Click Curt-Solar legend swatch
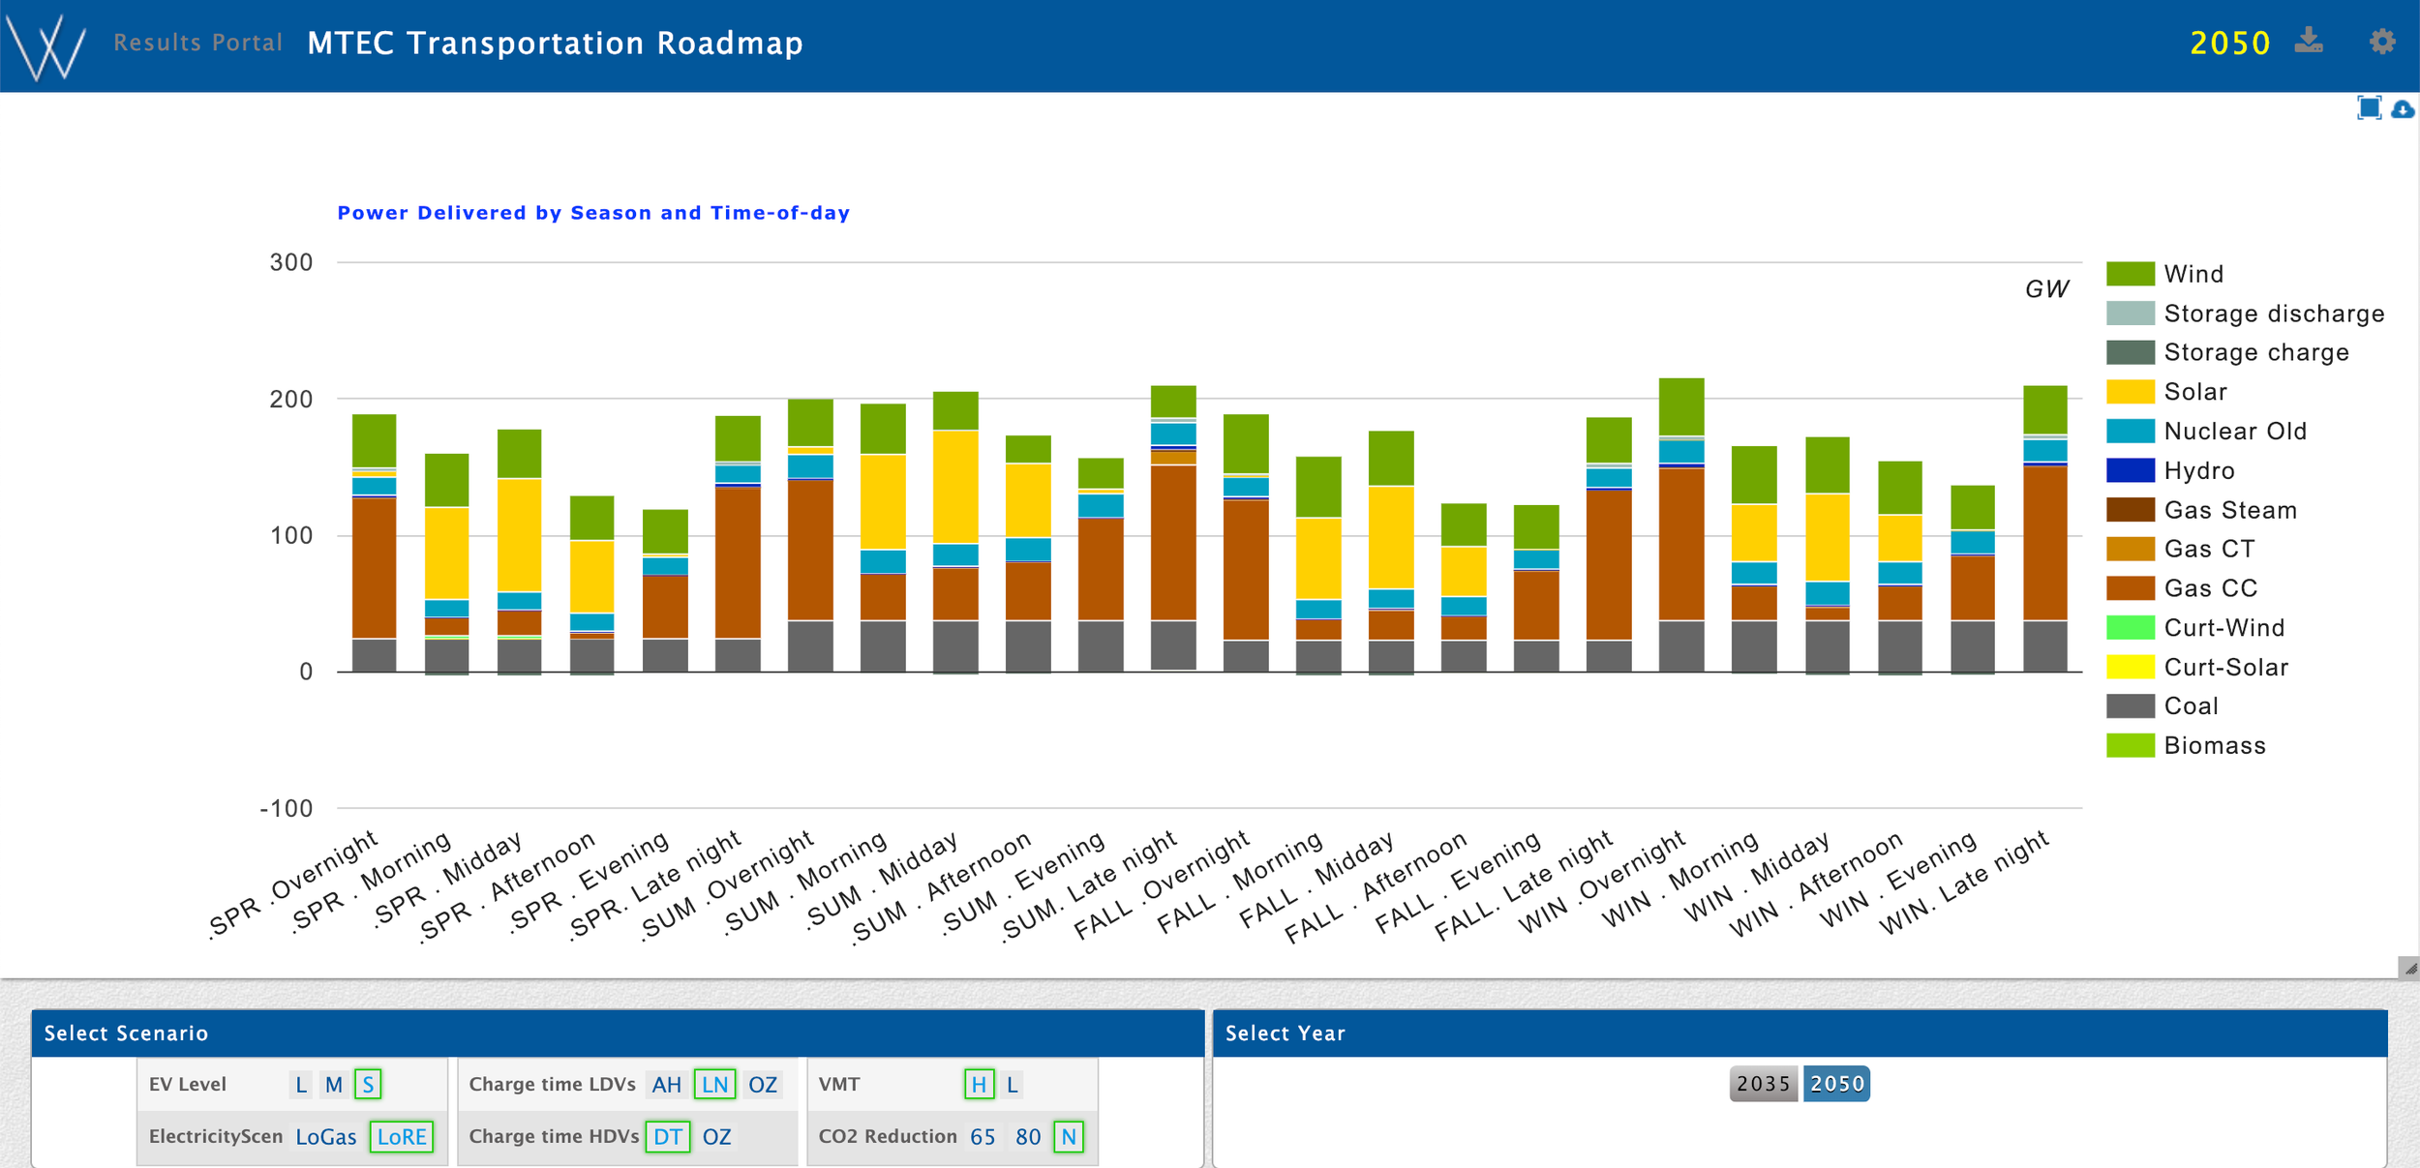 coord(2130,667)
